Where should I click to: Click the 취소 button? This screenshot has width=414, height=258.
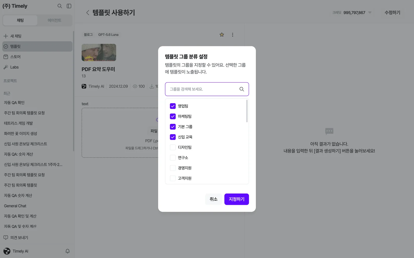click(x=213, y=199)
